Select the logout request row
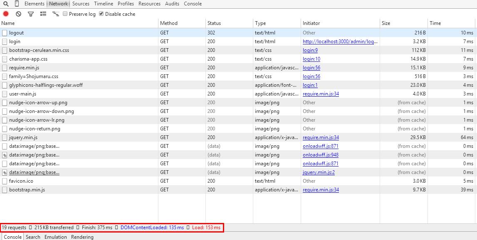The image size is (477, 240). click(x=17, y=33)
